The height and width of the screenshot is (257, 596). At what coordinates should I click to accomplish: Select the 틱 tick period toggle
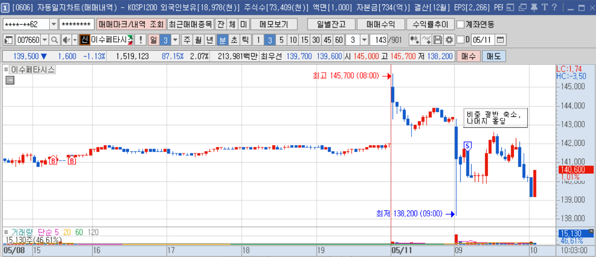245,40
